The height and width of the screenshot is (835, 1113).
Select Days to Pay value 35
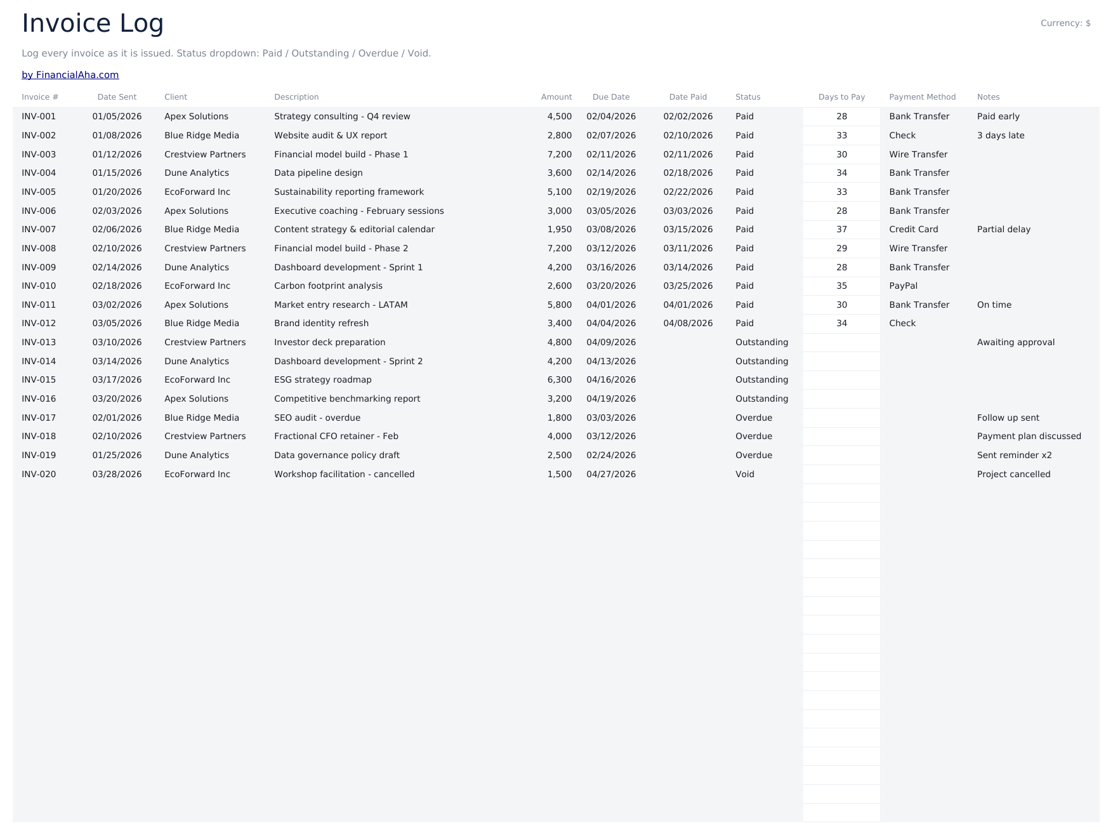coord(841,286)
